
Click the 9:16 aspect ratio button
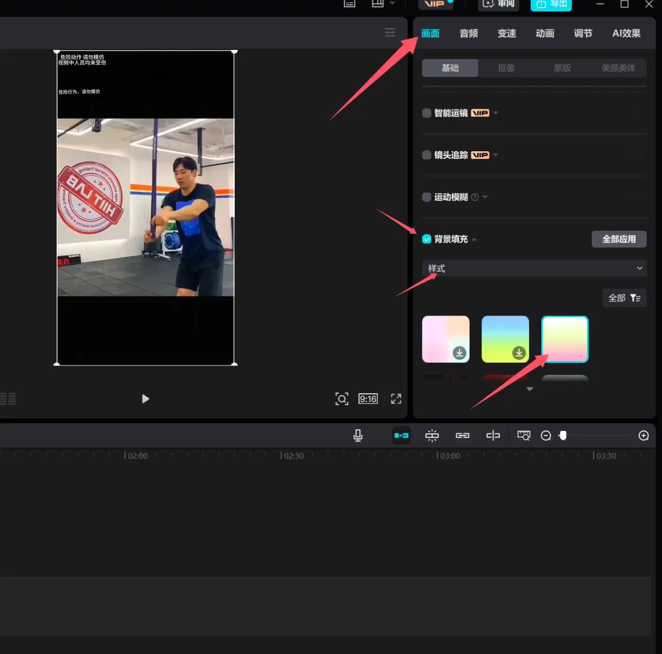368,399
